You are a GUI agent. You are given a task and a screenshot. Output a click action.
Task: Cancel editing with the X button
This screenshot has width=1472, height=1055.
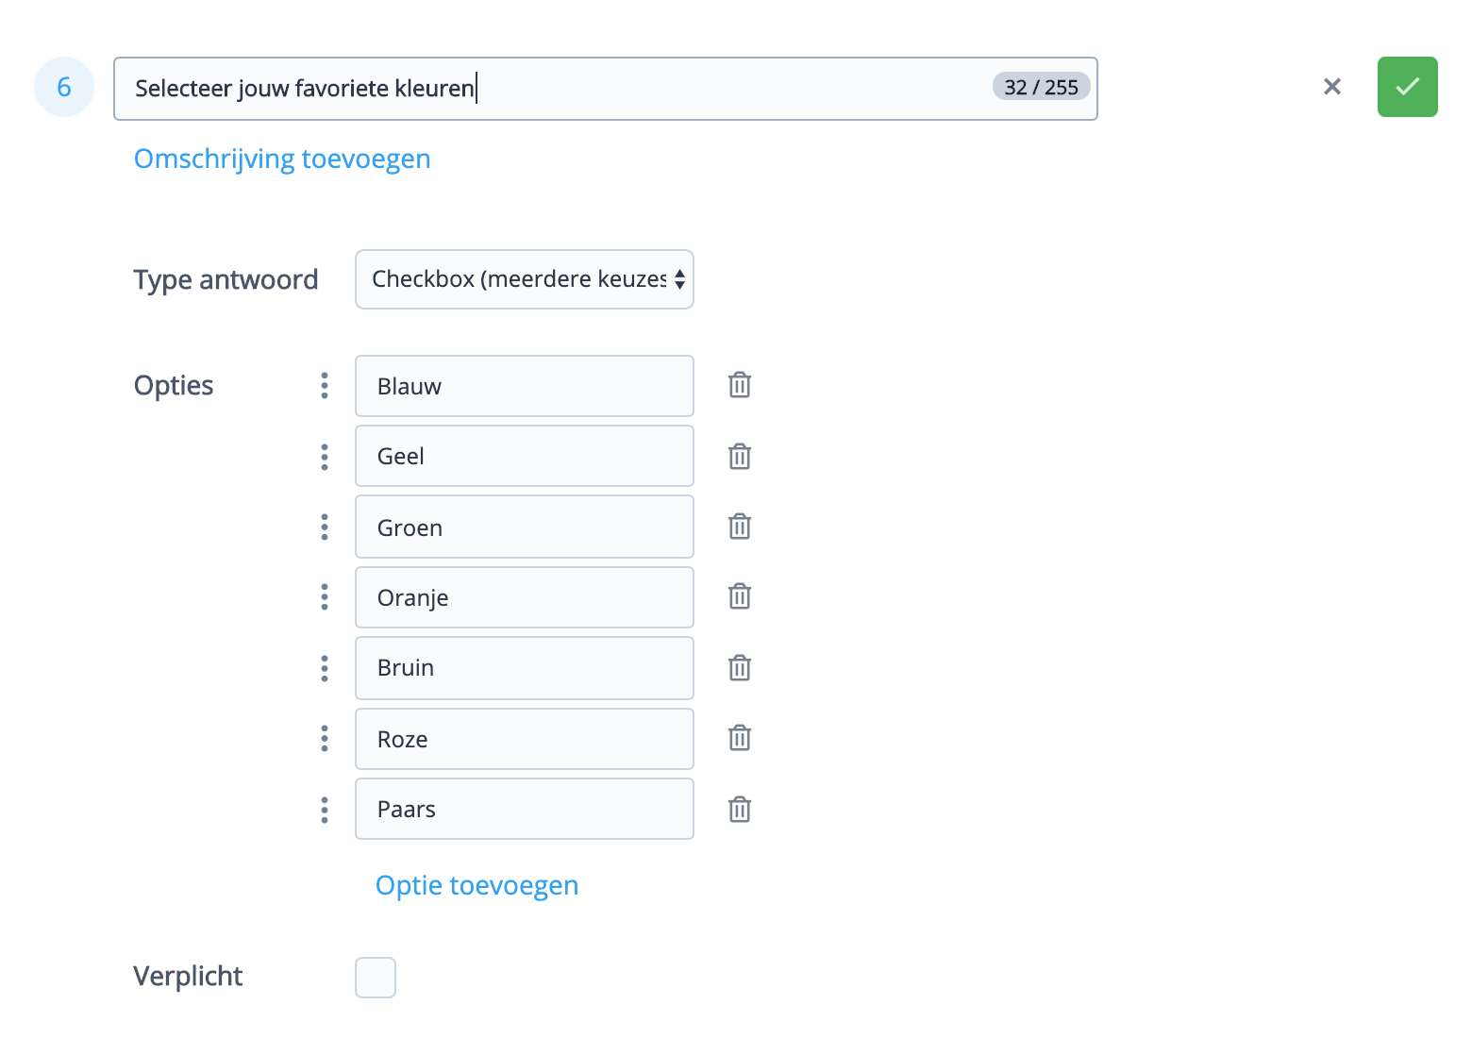[x=1332, y=87]
